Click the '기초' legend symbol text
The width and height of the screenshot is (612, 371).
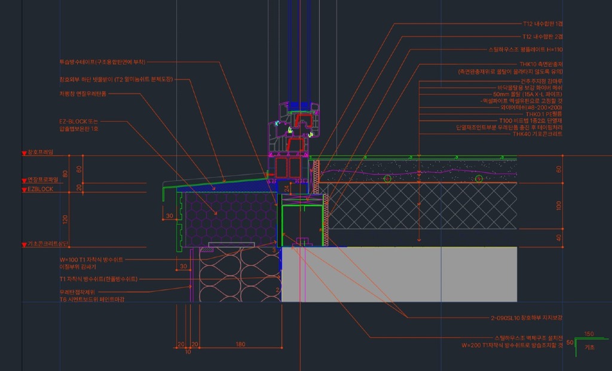tap(589, 347)
